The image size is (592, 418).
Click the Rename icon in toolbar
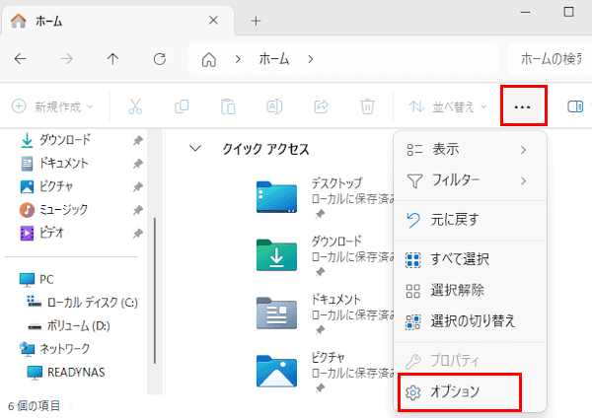tap(274, 106)
